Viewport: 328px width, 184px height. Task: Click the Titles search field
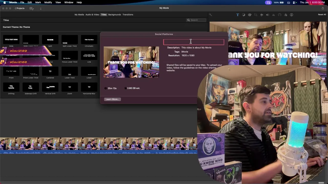point(196,20)
